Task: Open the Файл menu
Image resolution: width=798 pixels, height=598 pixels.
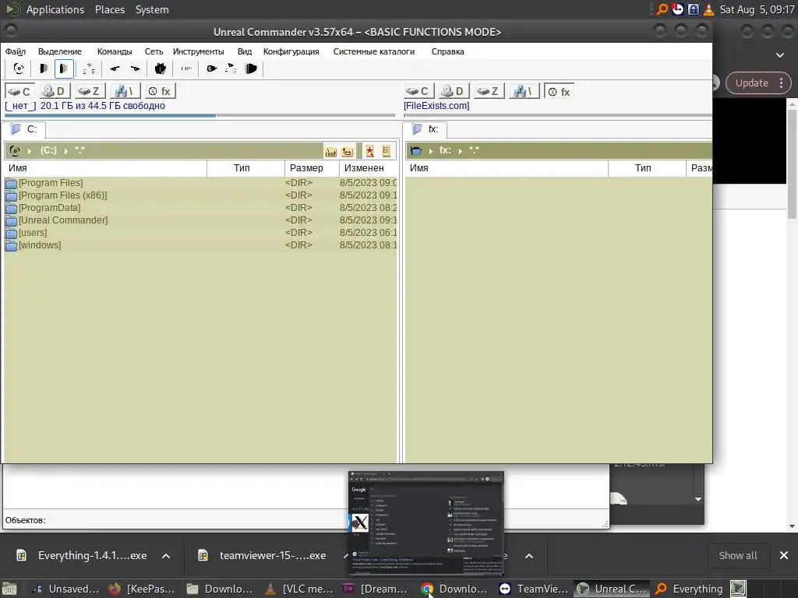Action: (x=16, y=51)
